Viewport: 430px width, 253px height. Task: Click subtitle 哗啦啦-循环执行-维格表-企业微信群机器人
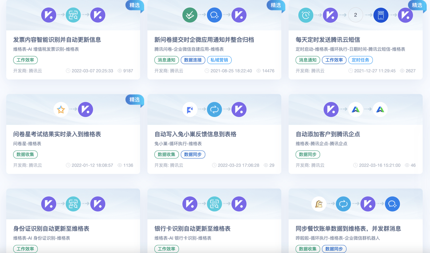[x=338, y=238]
